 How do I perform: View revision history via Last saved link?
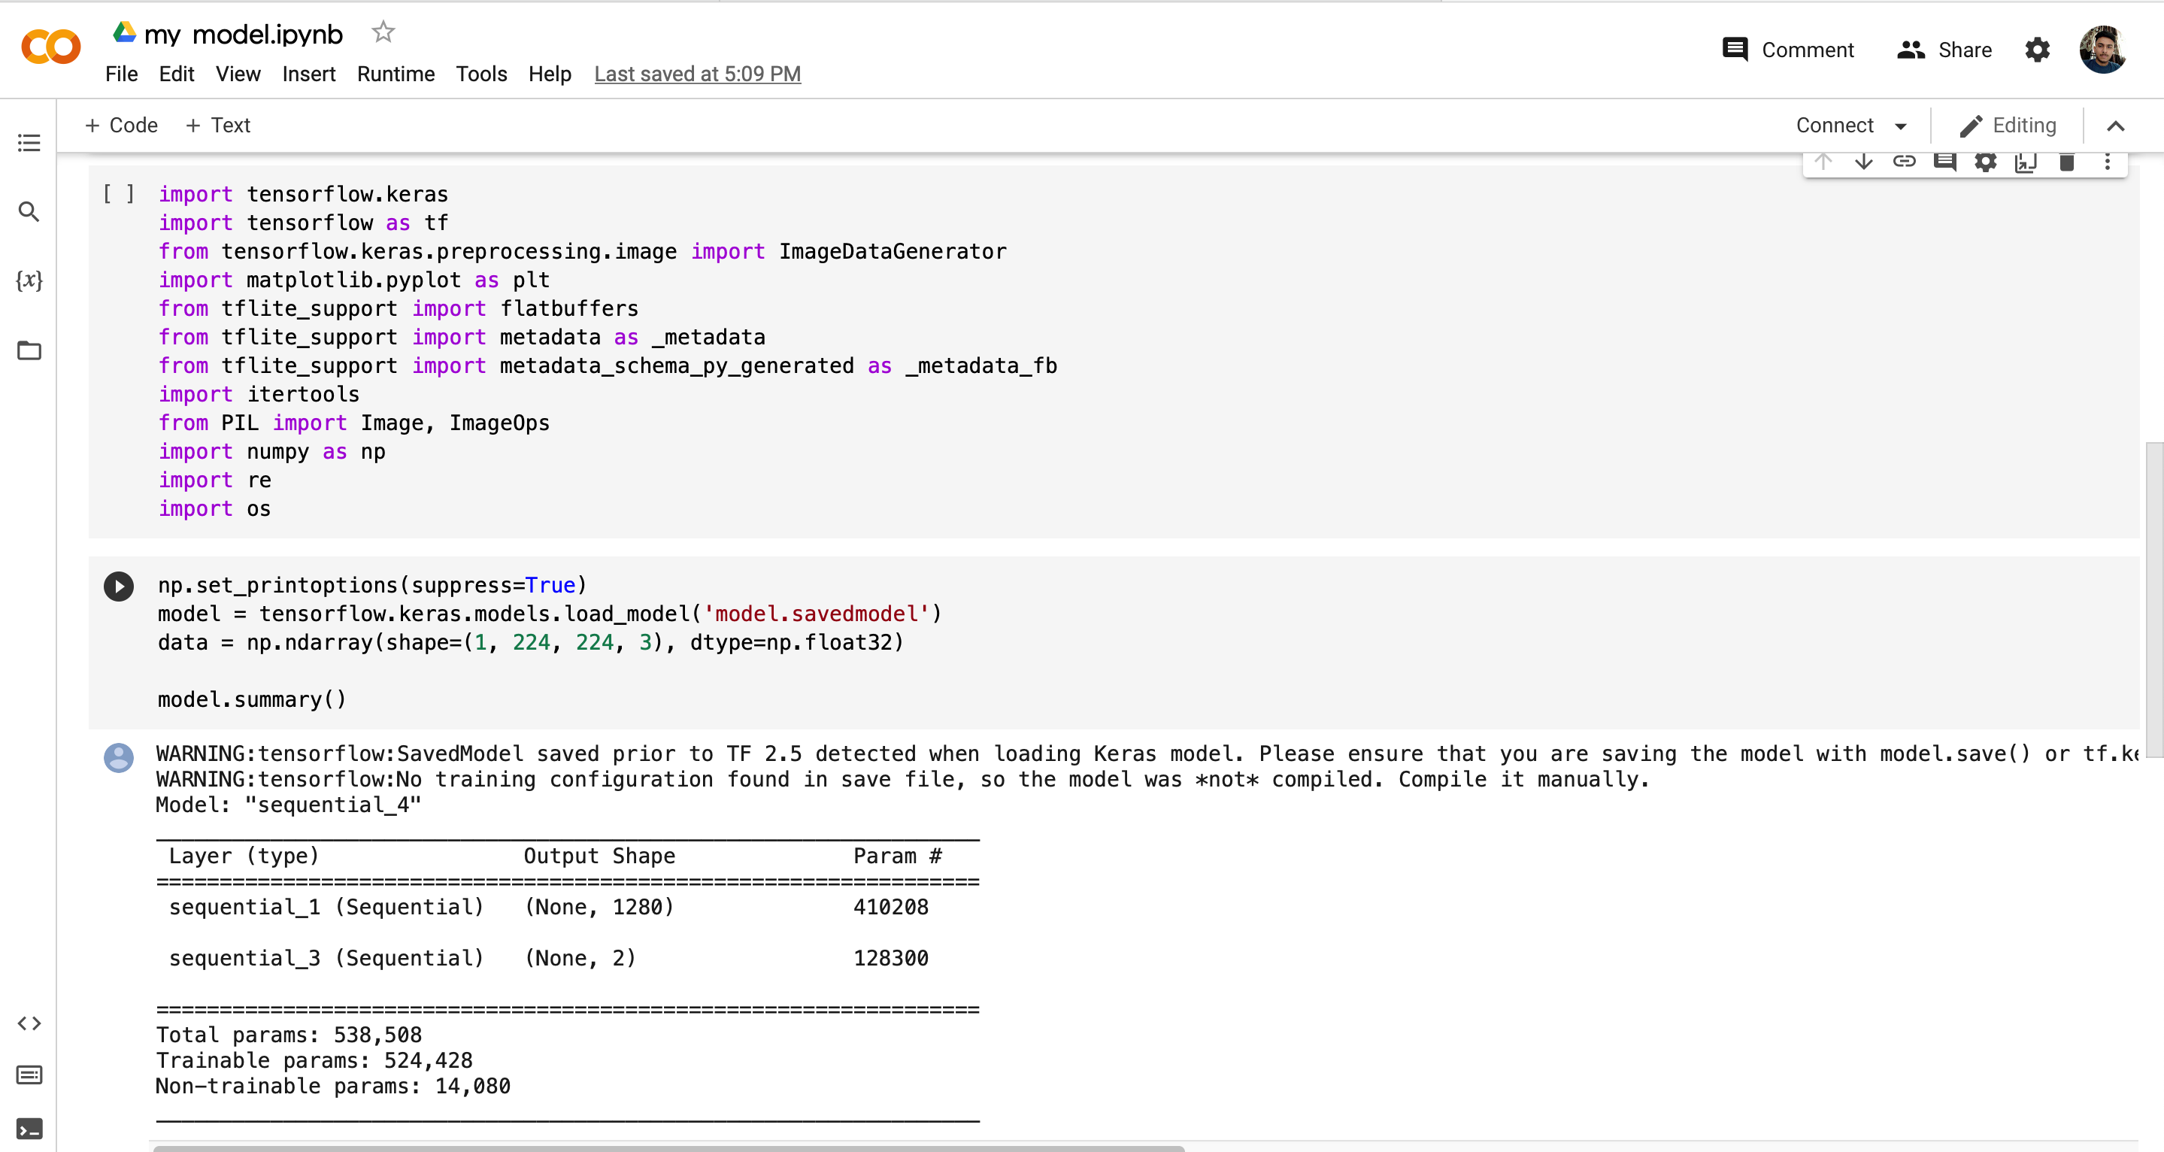(x=697, y=74)
